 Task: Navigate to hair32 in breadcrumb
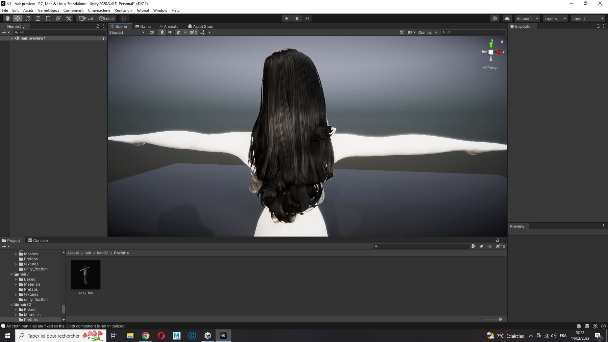point(102,253)
